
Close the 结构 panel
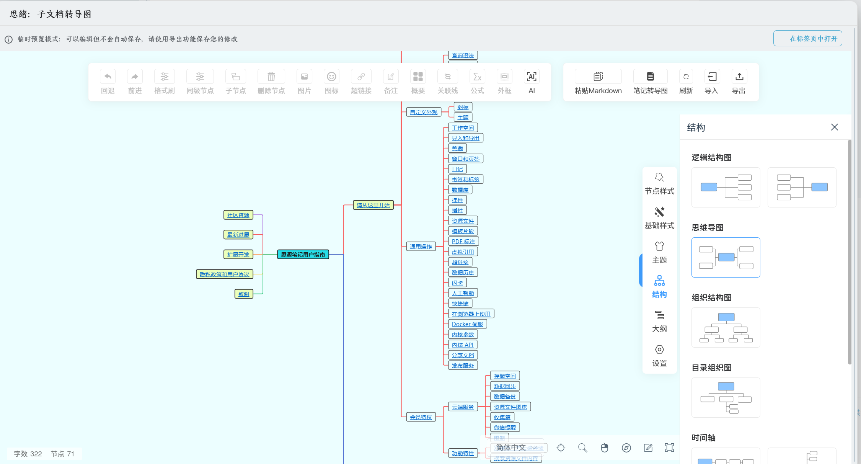(x=834, y=127)
